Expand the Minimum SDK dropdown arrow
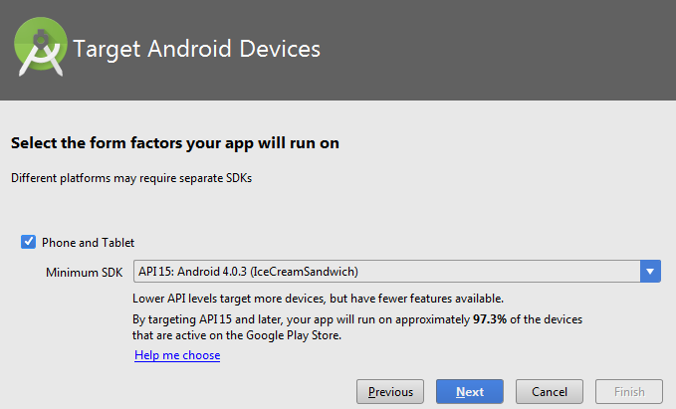 [x=651, y=271]
